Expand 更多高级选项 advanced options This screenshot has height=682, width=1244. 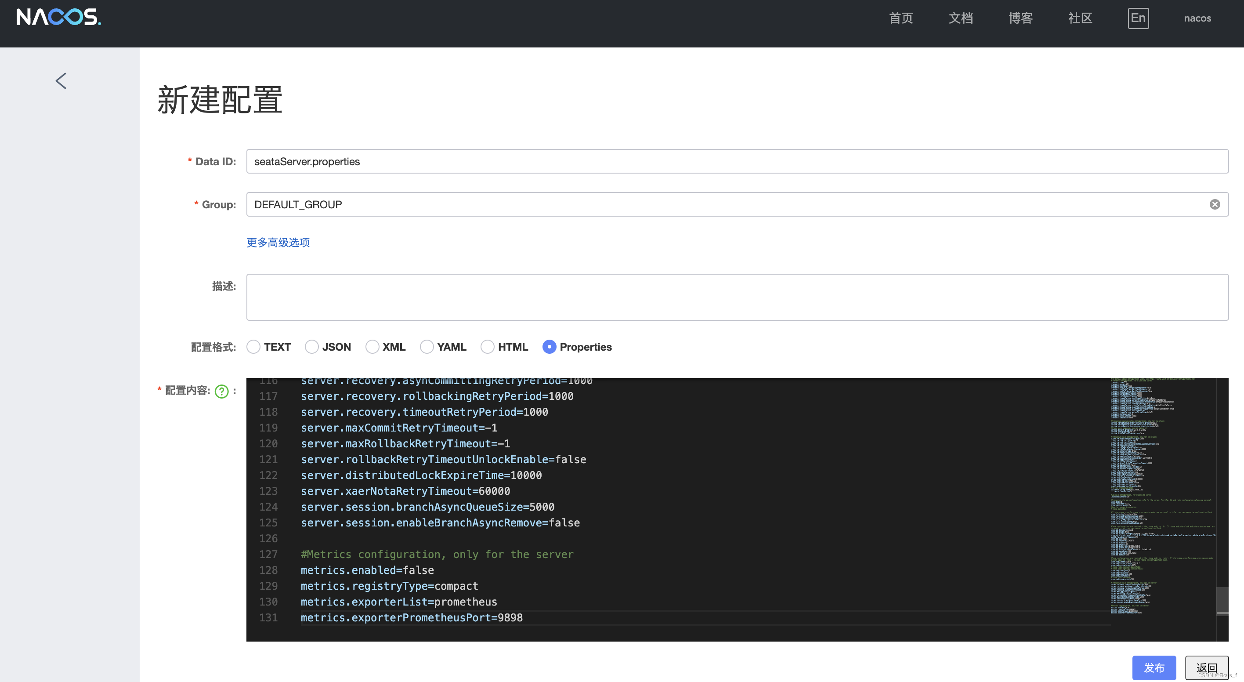click(x=278, y=243)
